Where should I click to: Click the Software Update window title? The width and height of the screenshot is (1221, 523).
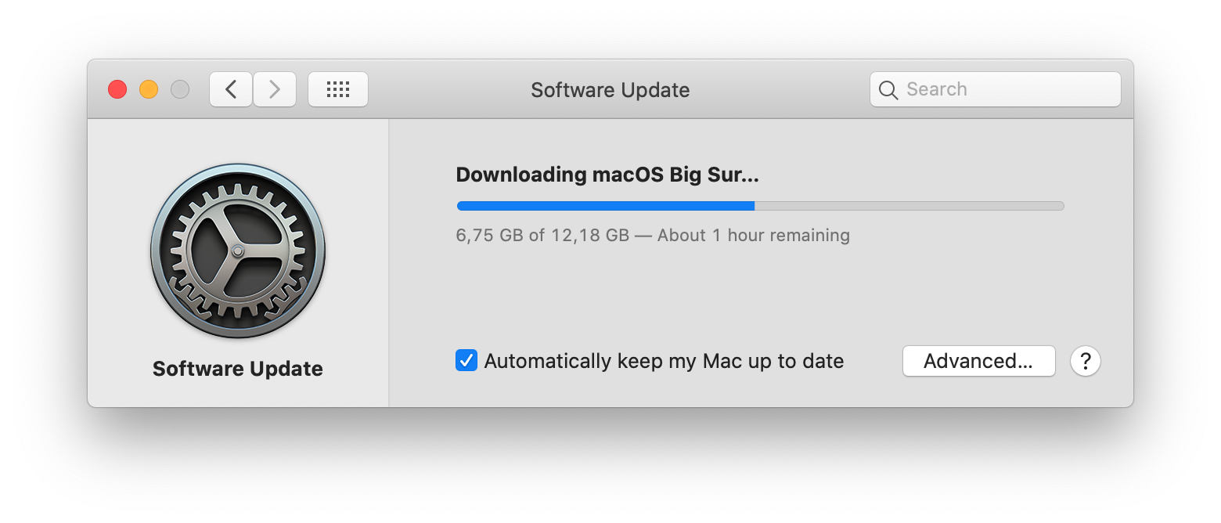pos(610,89)
